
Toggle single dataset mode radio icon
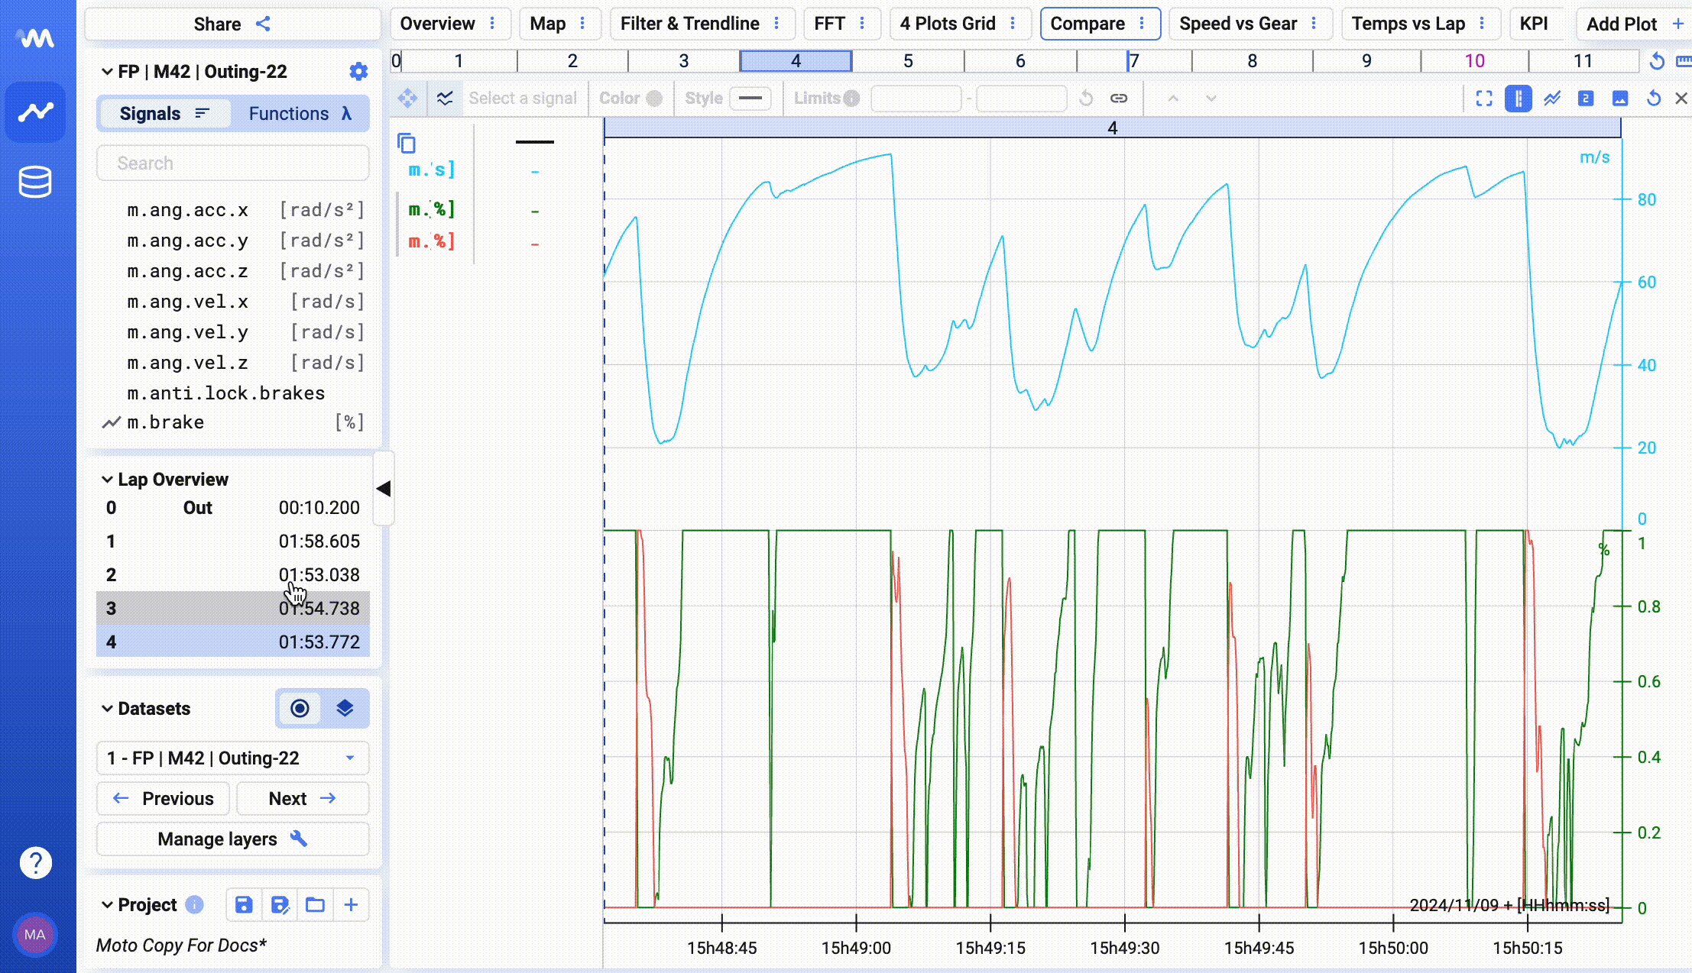click(x=300, y=709)
